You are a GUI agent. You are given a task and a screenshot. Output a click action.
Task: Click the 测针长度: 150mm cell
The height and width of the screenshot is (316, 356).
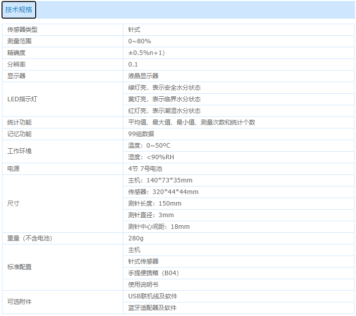155,204
